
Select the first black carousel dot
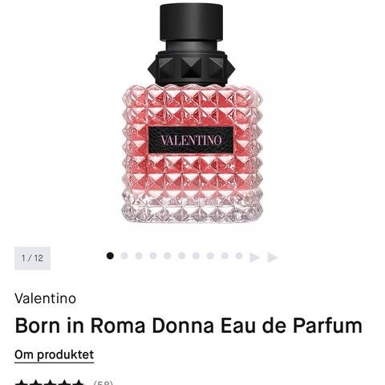point(110,256)
